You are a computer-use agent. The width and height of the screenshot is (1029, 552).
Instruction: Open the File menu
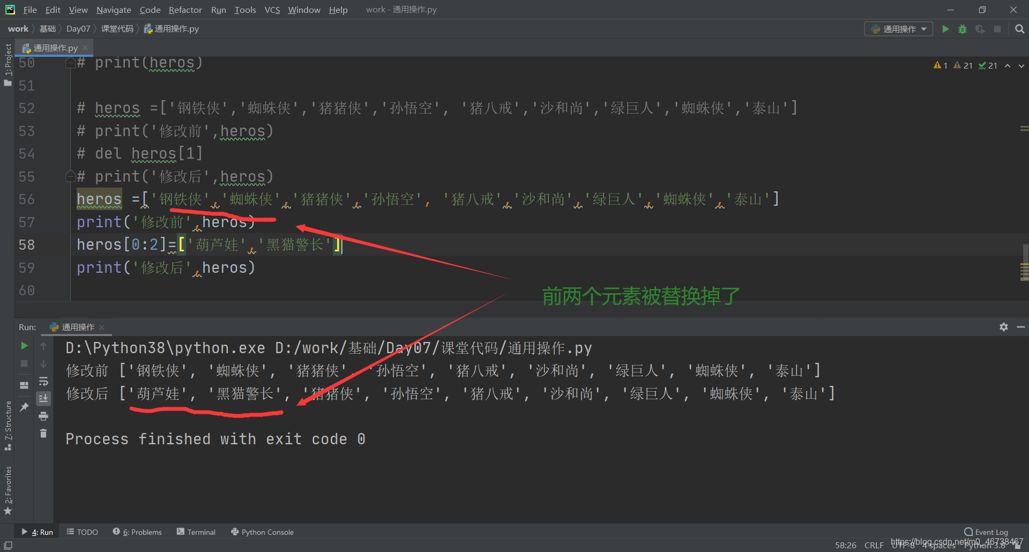click(x=30, y=10)
